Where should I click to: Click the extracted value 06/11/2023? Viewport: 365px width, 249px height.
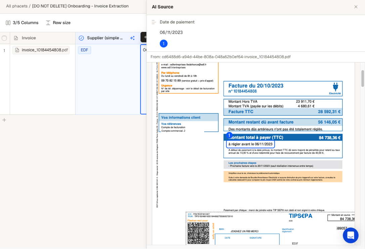click(x=171, y=32)
